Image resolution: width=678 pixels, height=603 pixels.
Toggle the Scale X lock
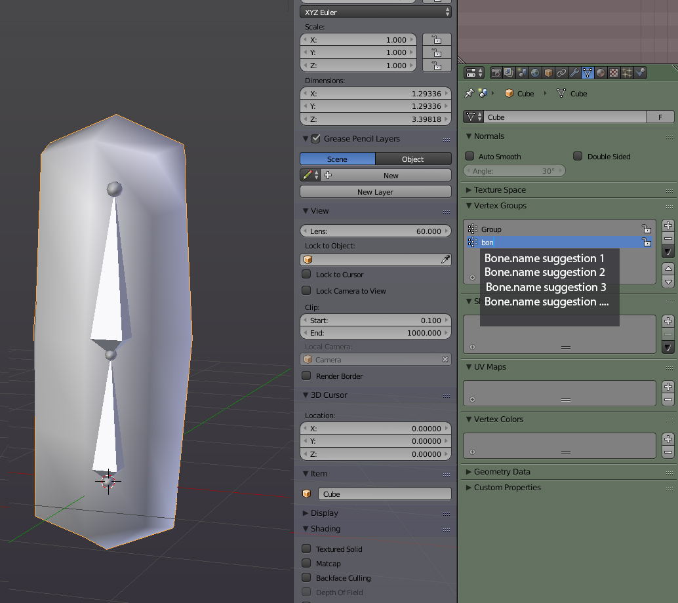(437, 40)
